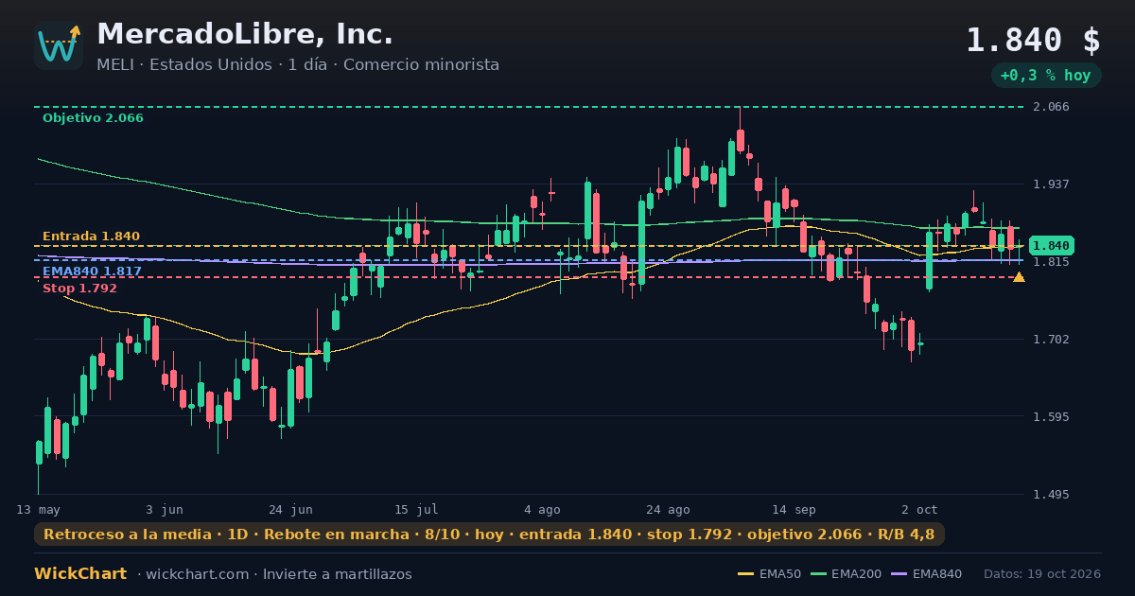The width and height of the screenshot is (1135, 596).
Task: Click the 13 may date on the time axis
Action: 38,509
